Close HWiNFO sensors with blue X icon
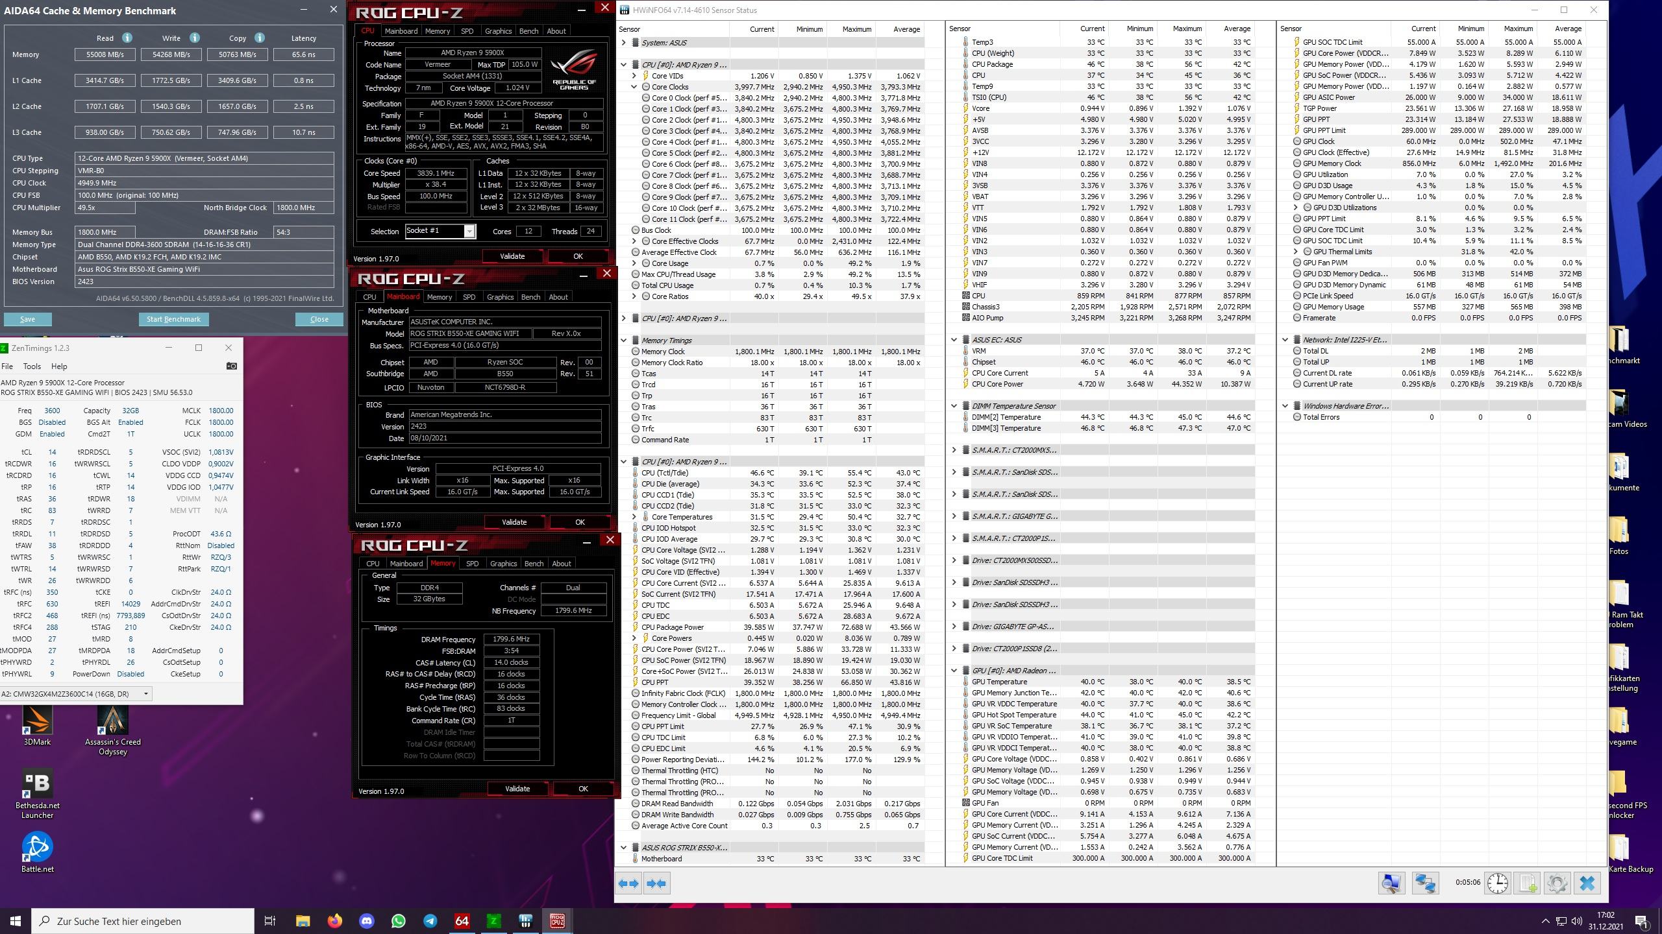The width and height of the screenshot is (1662, 934). (x=1587, y=883)
